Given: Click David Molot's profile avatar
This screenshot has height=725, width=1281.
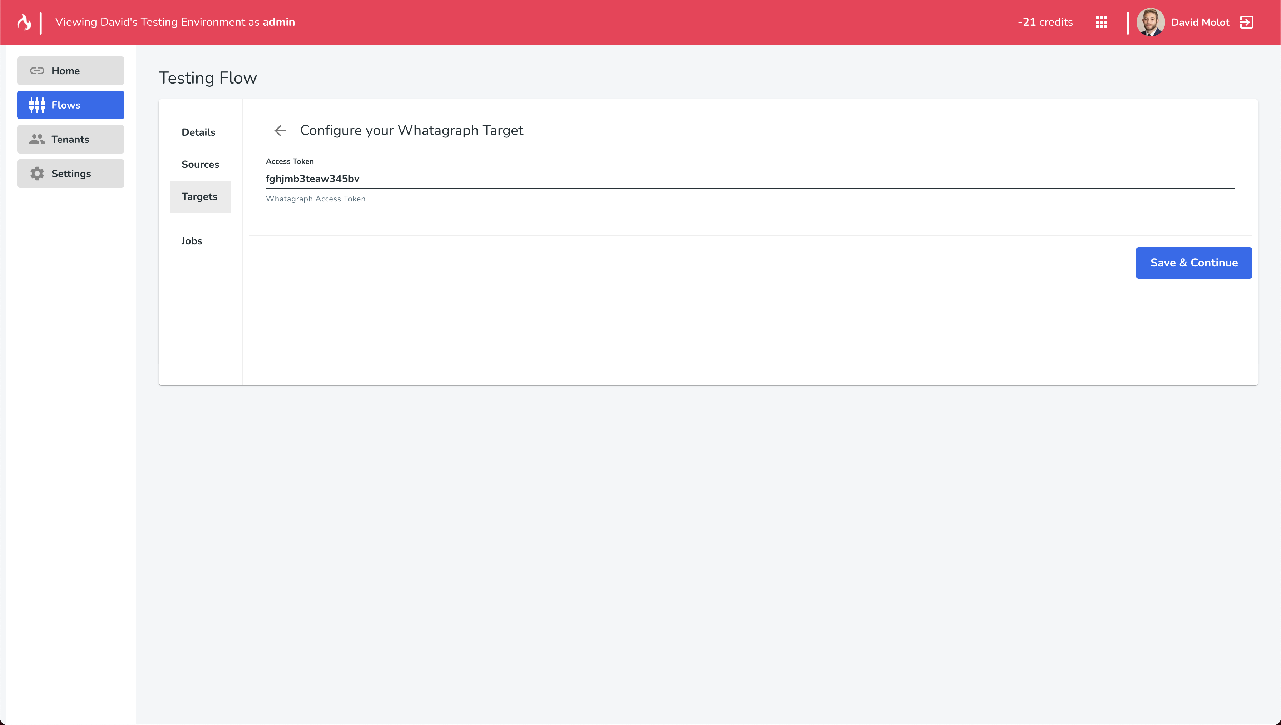Looking at the screenshot, I should 1151,22.
